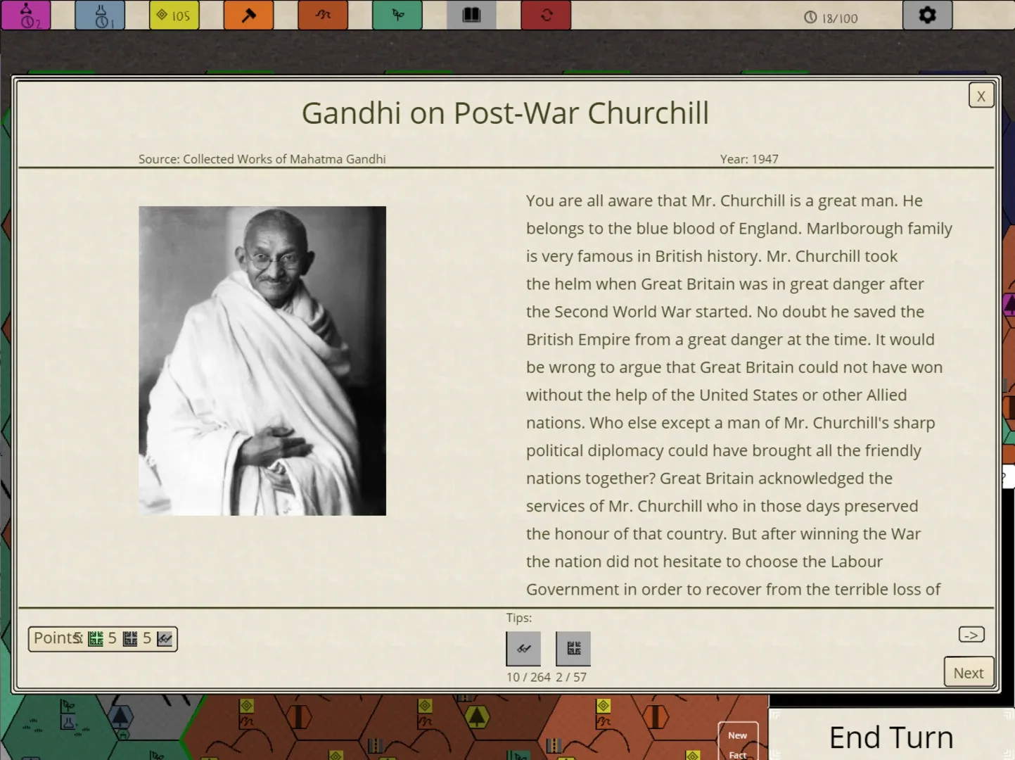Click the red cycle arrows icon
Screen dimensions: 1015x760
(546, 15)
